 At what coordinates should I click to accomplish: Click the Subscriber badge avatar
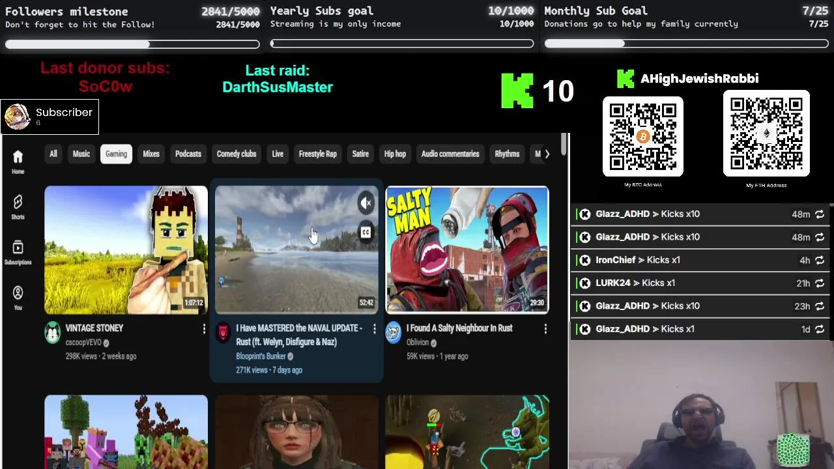click(x=17, y=117)
